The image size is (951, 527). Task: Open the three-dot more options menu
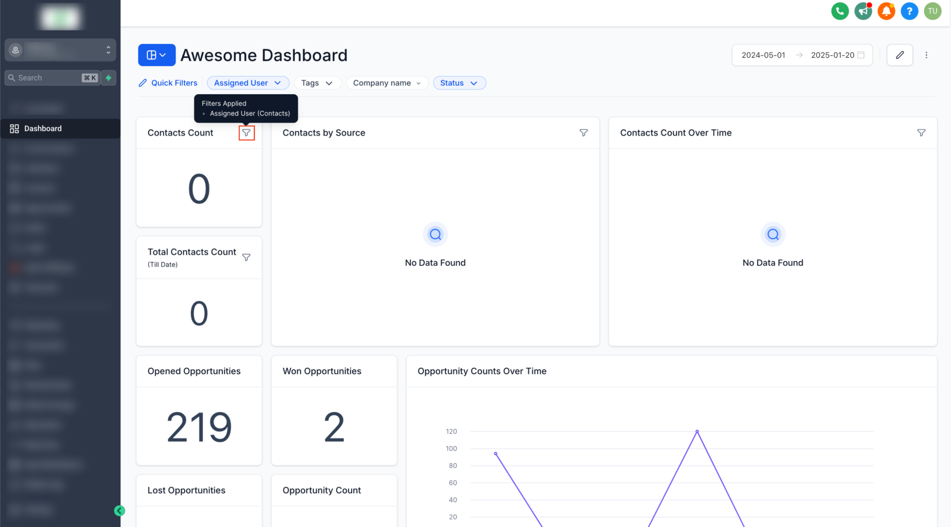pos(926,55)
